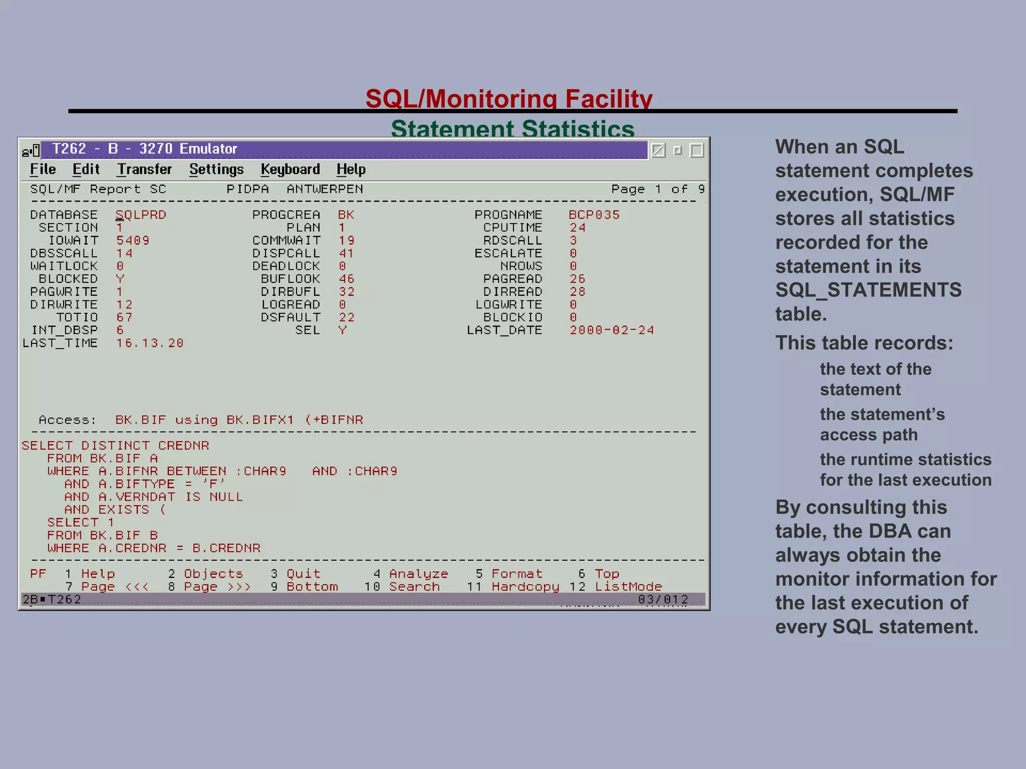Click the 10 Search function key
1026x769 pixels.
pos(402,587)
